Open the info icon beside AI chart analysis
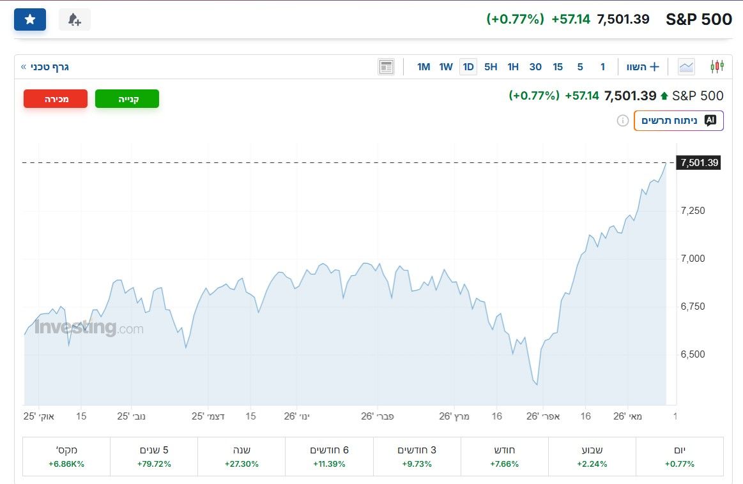The width and height of the screenshot is (743, 484). [x=623, y=121]
